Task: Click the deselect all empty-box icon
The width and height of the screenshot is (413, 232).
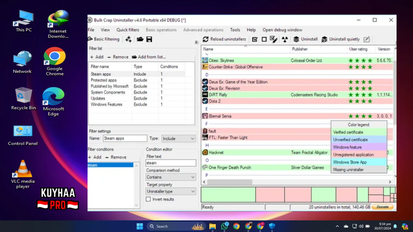Action: (264, 39)
